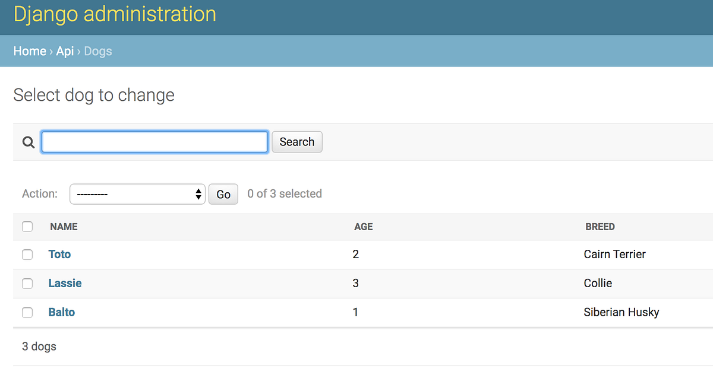713x375 pixels.
Task: Sort the list by the BREED column
Action: pos(600,227)
